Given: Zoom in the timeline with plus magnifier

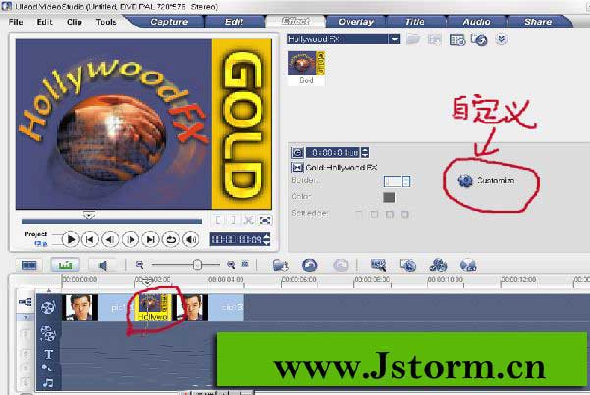Looking at the screenshot, I should pyautogui.click(x=231, y=265).
